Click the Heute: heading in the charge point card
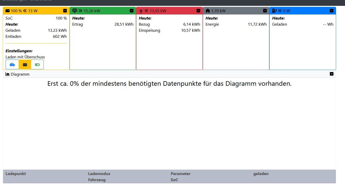This screenshot has width=345, height=189. 278,18
